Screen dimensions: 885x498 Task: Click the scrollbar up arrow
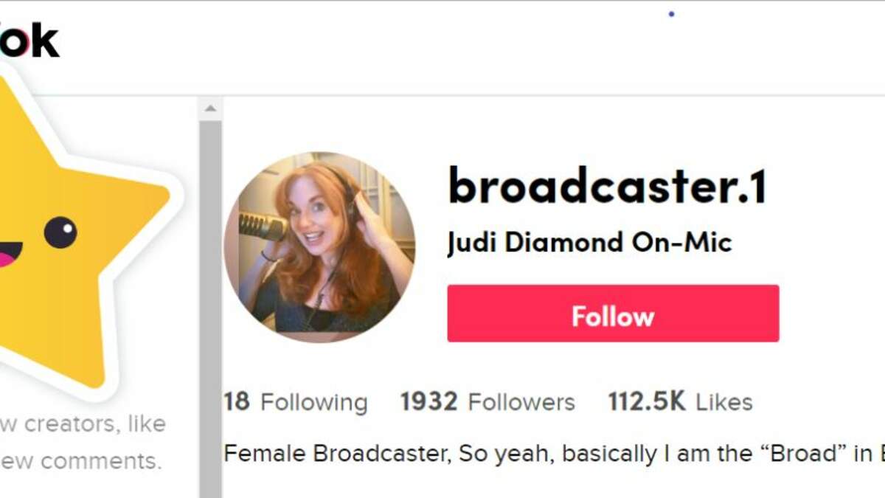[x=210, y=108]
